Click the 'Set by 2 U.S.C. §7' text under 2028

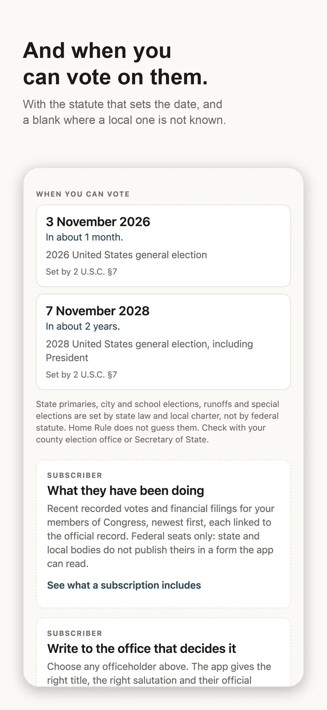[x=81, y=375]
